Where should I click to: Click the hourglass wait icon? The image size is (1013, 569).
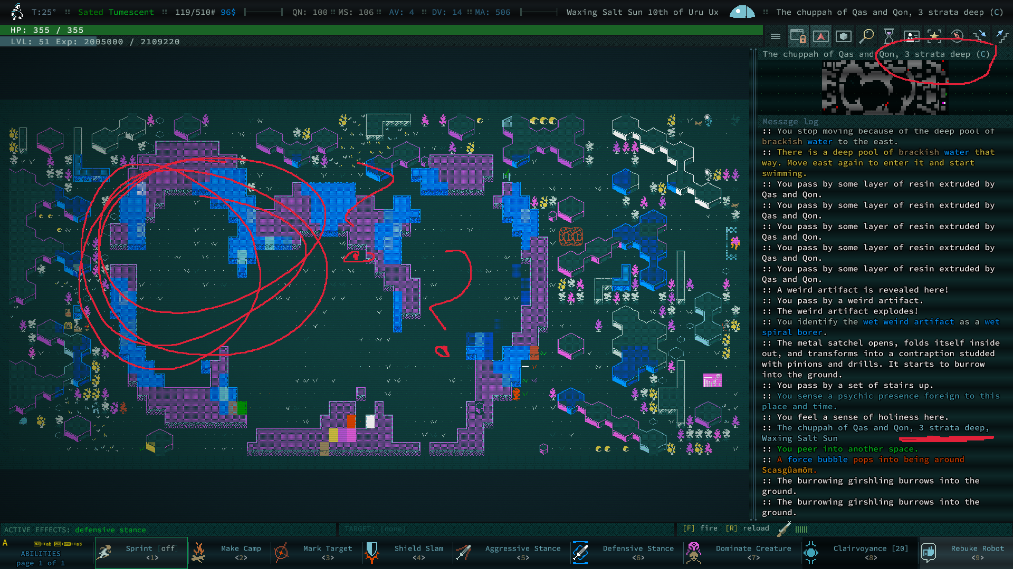tap(888, 36)
